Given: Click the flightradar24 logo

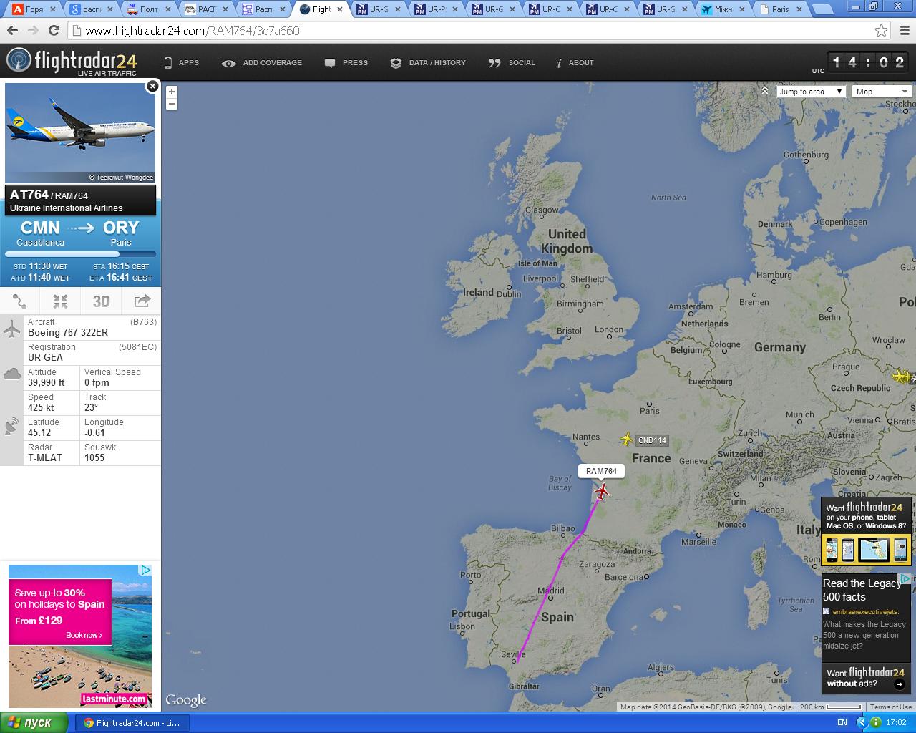Looking at the screenshot, I should 72,62.
